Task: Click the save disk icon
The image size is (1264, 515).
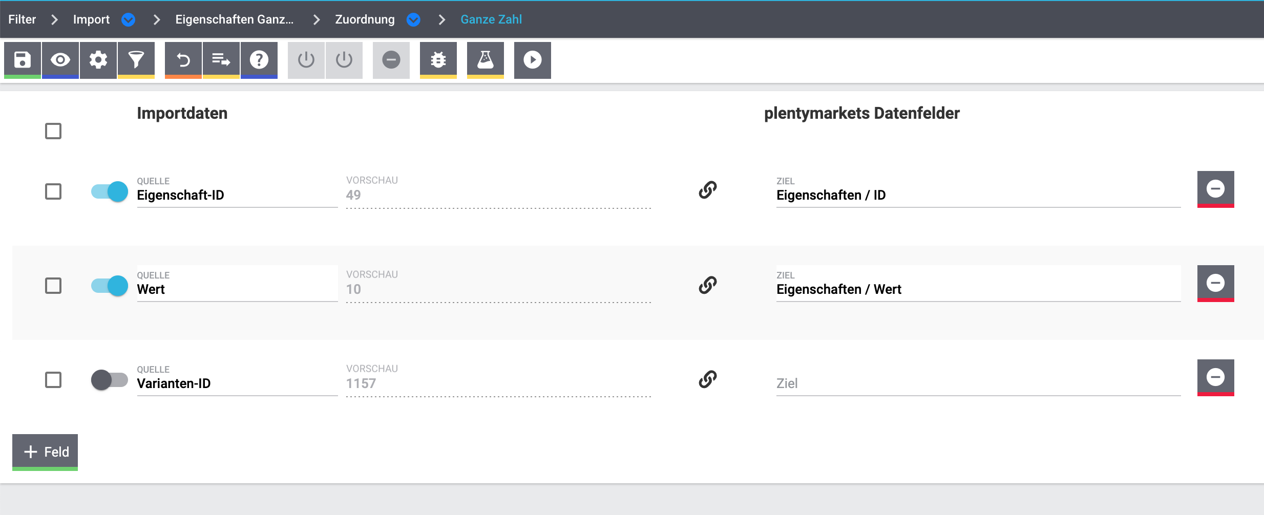Action: coord(22,60)
